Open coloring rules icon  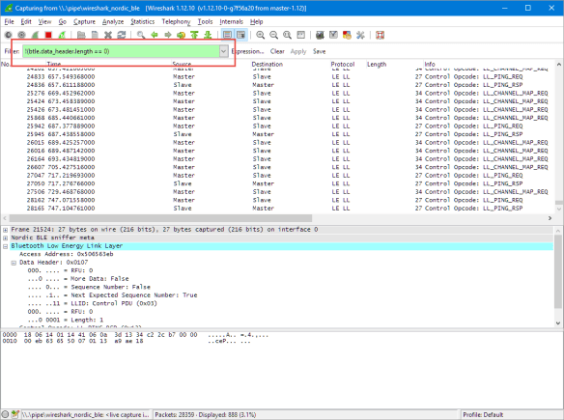347,35
